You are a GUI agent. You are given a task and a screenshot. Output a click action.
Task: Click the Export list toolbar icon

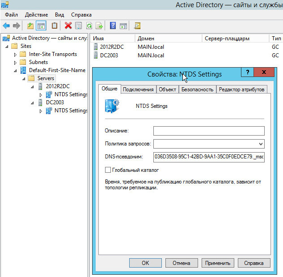(x=99, y=26)
